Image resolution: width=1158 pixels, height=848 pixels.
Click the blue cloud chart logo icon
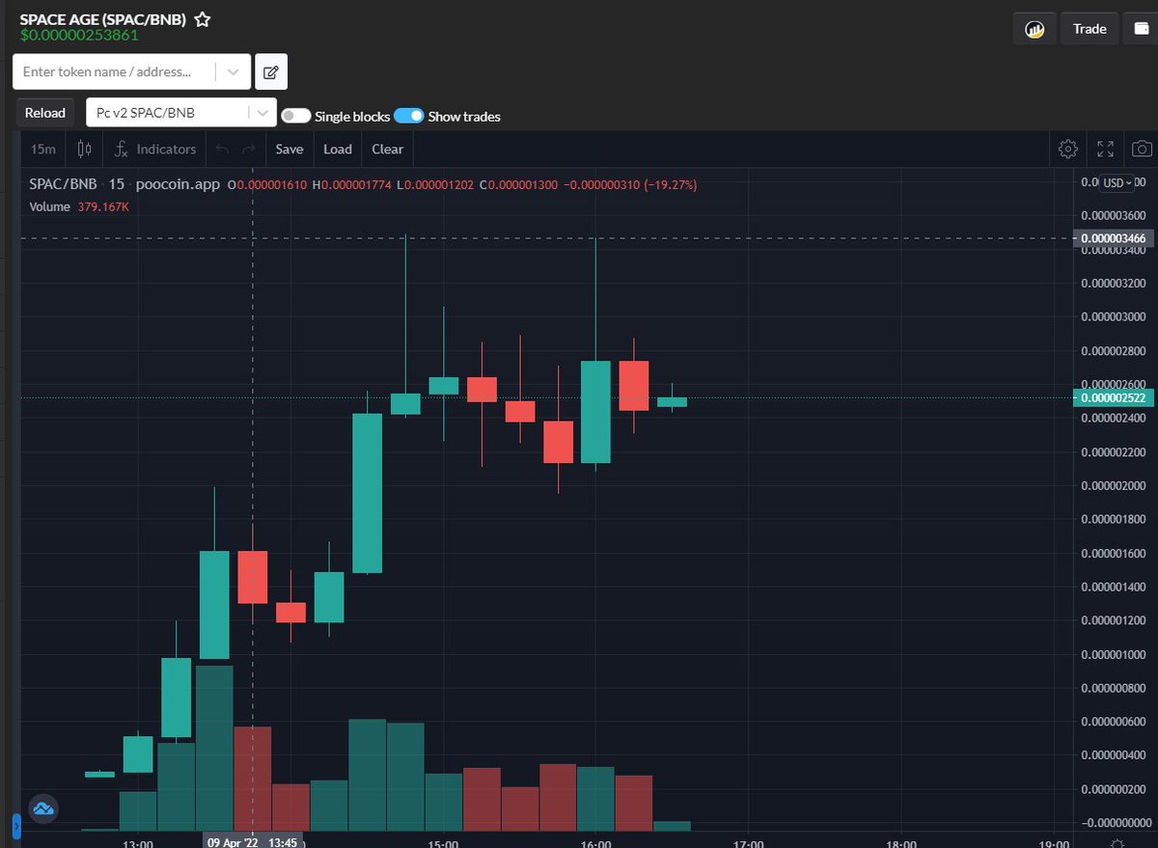pyautogui.click(x=42, y=808)
